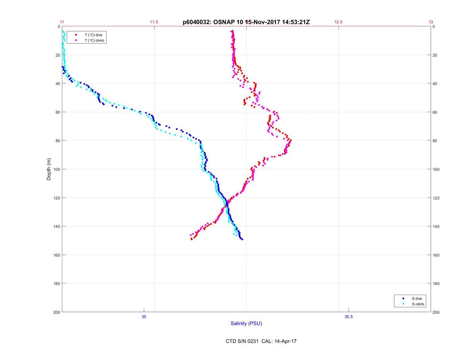Image resolution: width=476 pixels, height=351 pixels.
Task: Click the '11' tick on the top temperature axis
Action: tap(62, 22)
